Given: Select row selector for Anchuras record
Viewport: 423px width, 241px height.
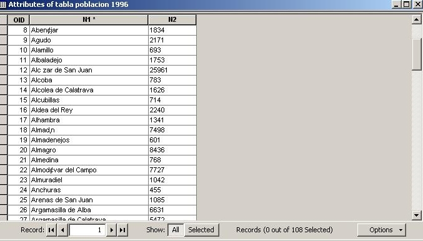Looking at the screenshot, I should [4, 190].
